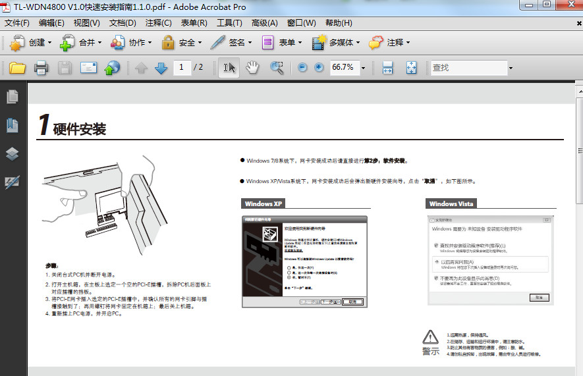
Task: Open the 表单(R) menu
Action: click(x=194, y=23)
